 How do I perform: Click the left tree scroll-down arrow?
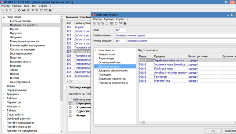[x=61, y=131]
